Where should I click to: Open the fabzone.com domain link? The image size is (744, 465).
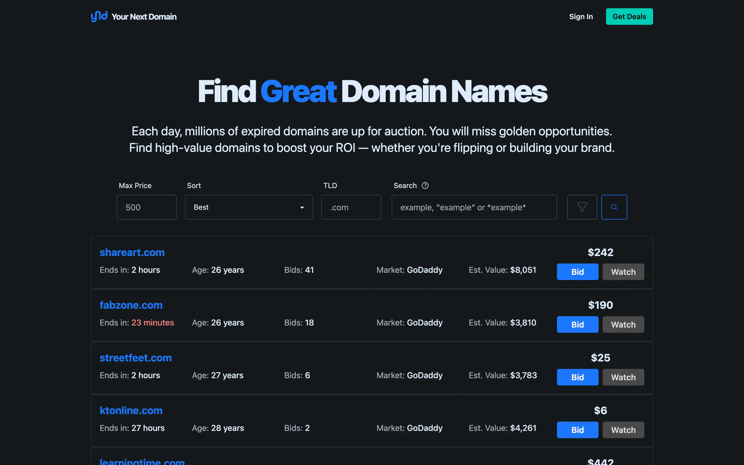[131, 305]
